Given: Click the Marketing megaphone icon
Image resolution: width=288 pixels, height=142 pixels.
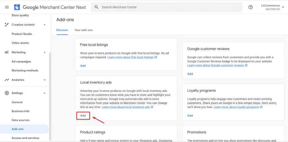Looking at the screenshot, I should click(7, 52).
